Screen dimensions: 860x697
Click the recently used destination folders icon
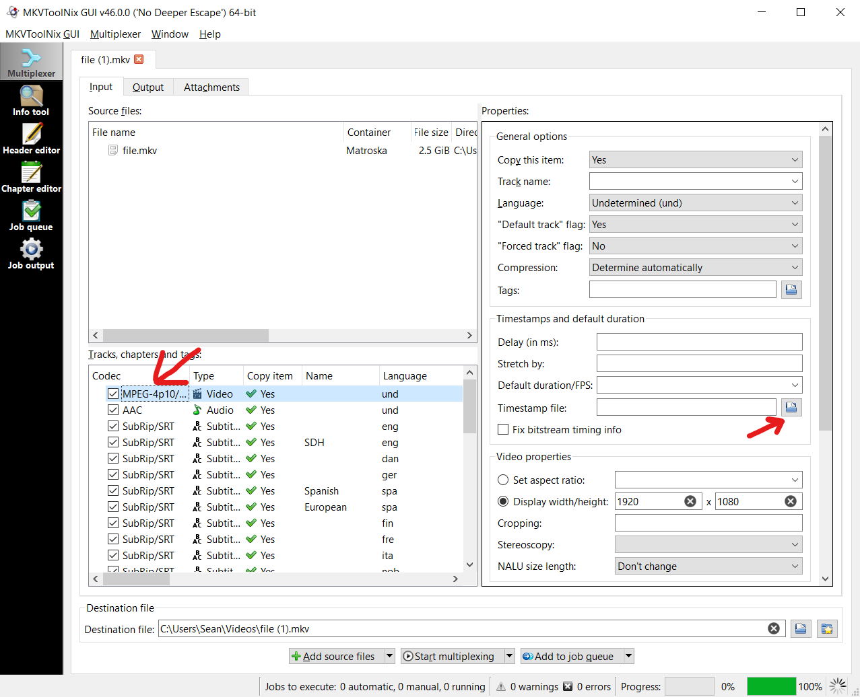tap(827, 628)
